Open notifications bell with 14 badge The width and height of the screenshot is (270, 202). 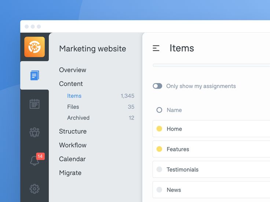34,160
